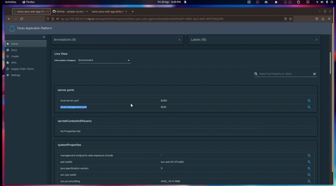Open a new browser tab
336x186 pixels.
pos(133,11)
